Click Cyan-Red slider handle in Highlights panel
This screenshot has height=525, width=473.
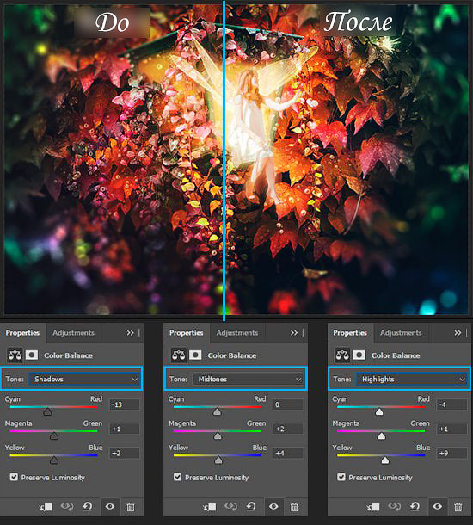379,411
